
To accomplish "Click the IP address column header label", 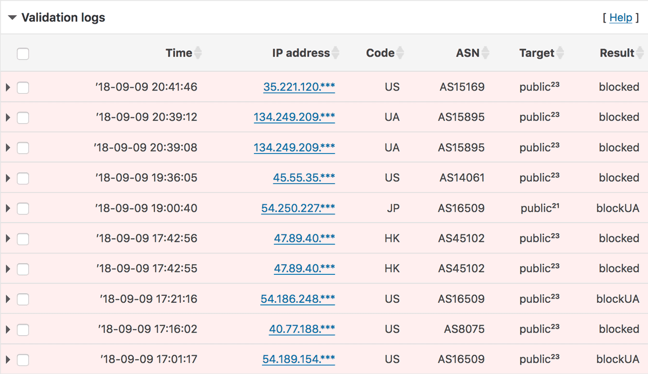I will click(x=301, y=53).
